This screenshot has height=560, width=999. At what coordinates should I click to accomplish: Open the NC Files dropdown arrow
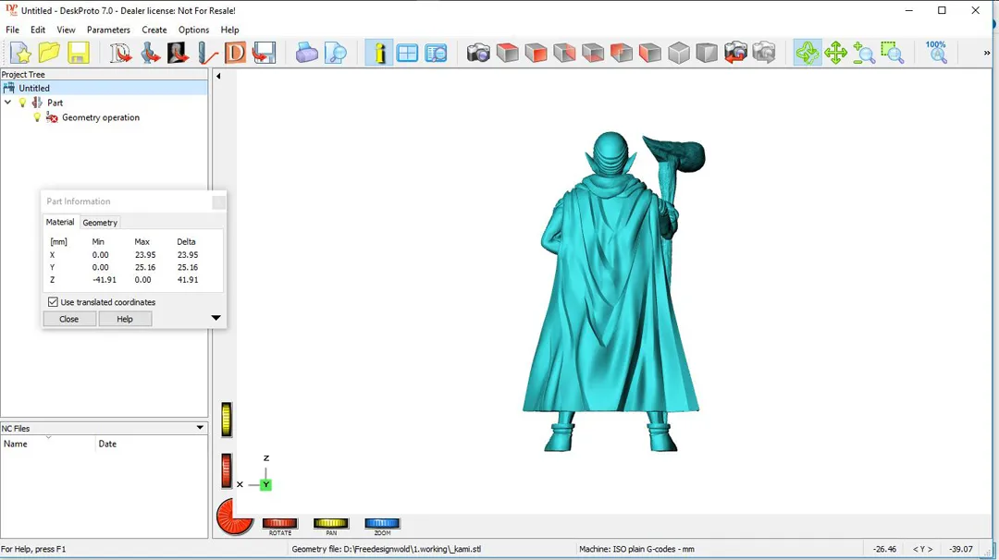(x=200, y=428)
